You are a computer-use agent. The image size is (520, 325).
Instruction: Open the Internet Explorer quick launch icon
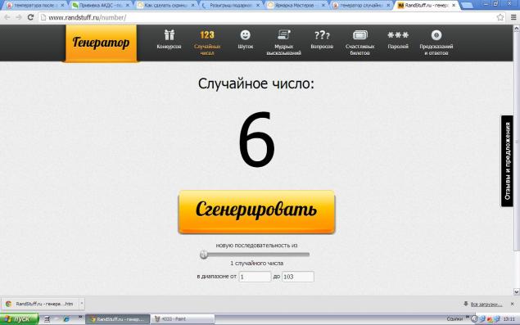point(66,319)
